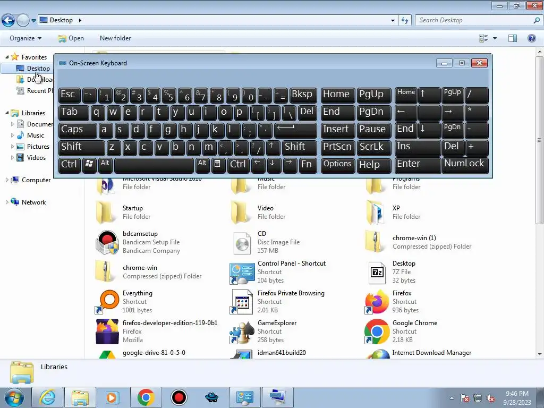Collapse the Libraries tree section

(7, 113)
